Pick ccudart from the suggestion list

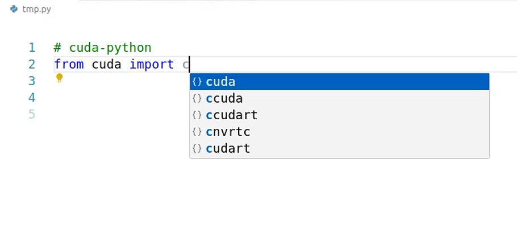tap(340, 115)
